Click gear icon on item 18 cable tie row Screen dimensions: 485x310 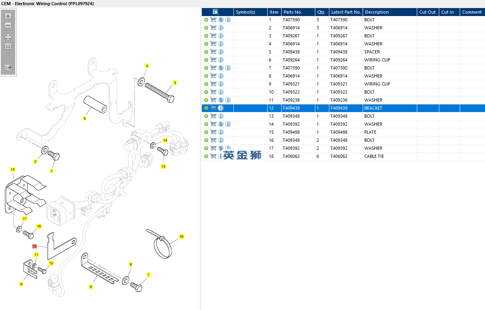tap(206, 156)
